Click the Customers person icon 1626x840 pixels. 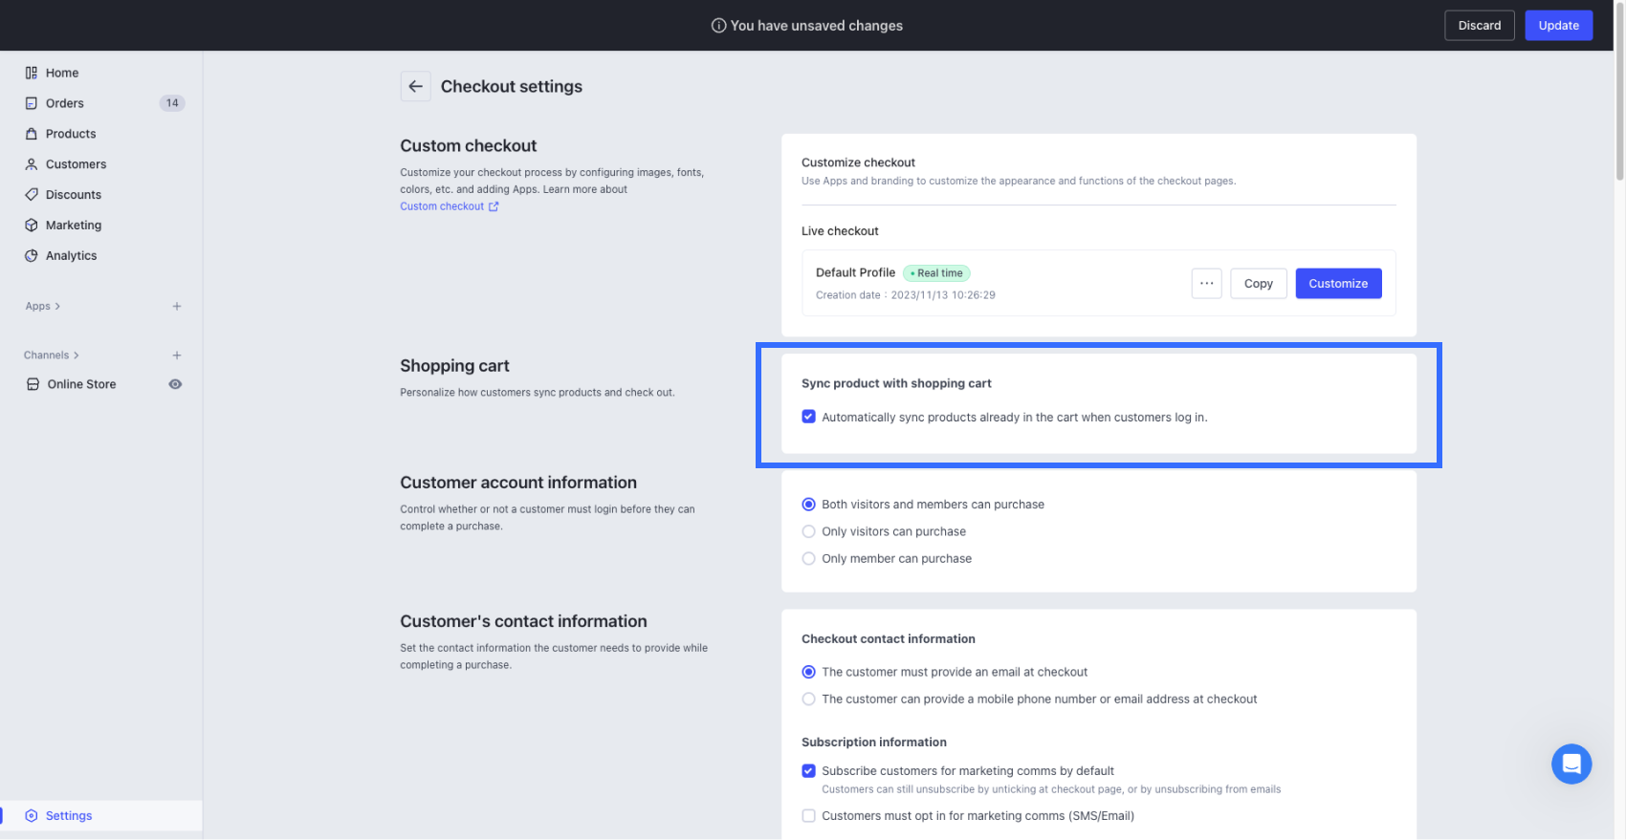point(32,164)
